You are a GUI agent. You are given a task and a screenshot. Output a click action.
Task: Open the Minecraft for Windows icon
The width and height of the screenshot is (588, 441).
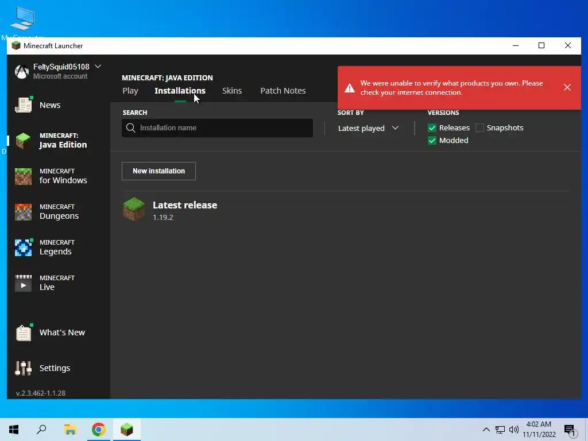tap(23, 176)
